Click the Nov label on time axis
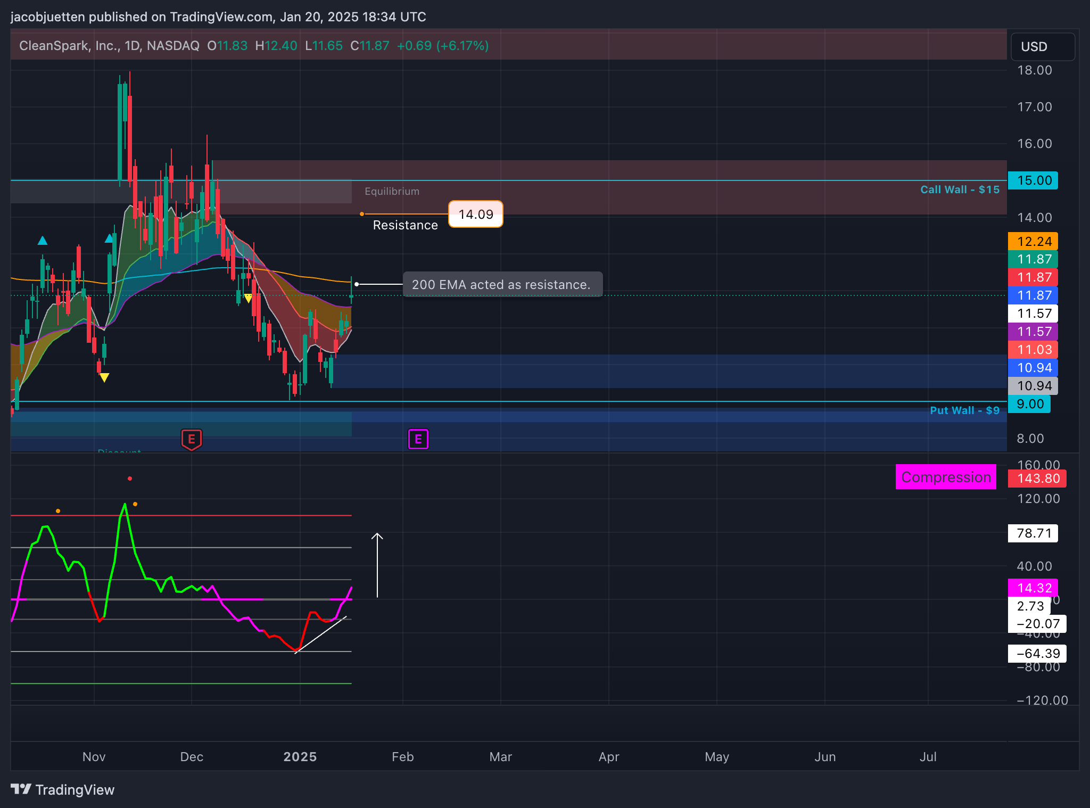 pyautogui.click(x=94, y=756)
